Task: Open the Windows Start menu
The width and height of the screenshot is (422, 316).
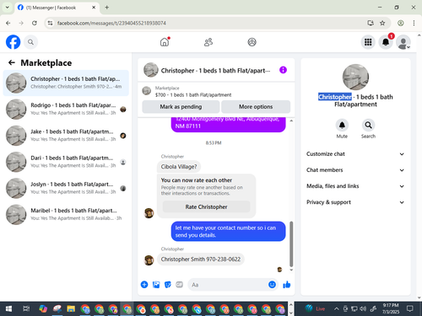Action: [8, 309]
